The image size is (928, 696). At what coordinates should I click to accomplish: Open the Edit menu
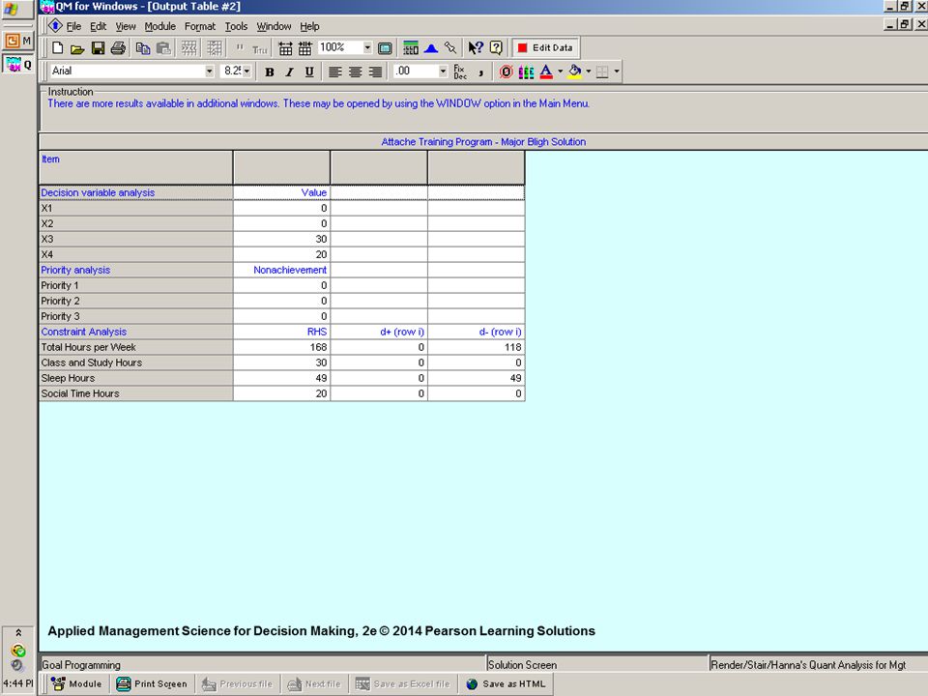point(99,27)
